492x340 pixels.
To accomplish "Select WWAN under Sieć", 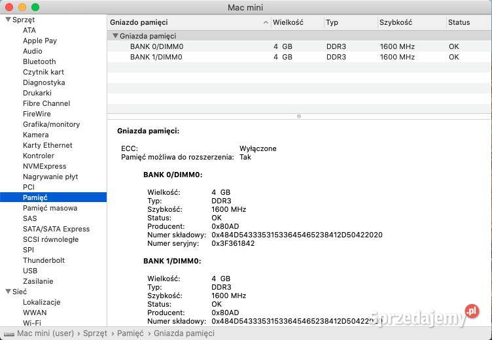I will 35,313.
